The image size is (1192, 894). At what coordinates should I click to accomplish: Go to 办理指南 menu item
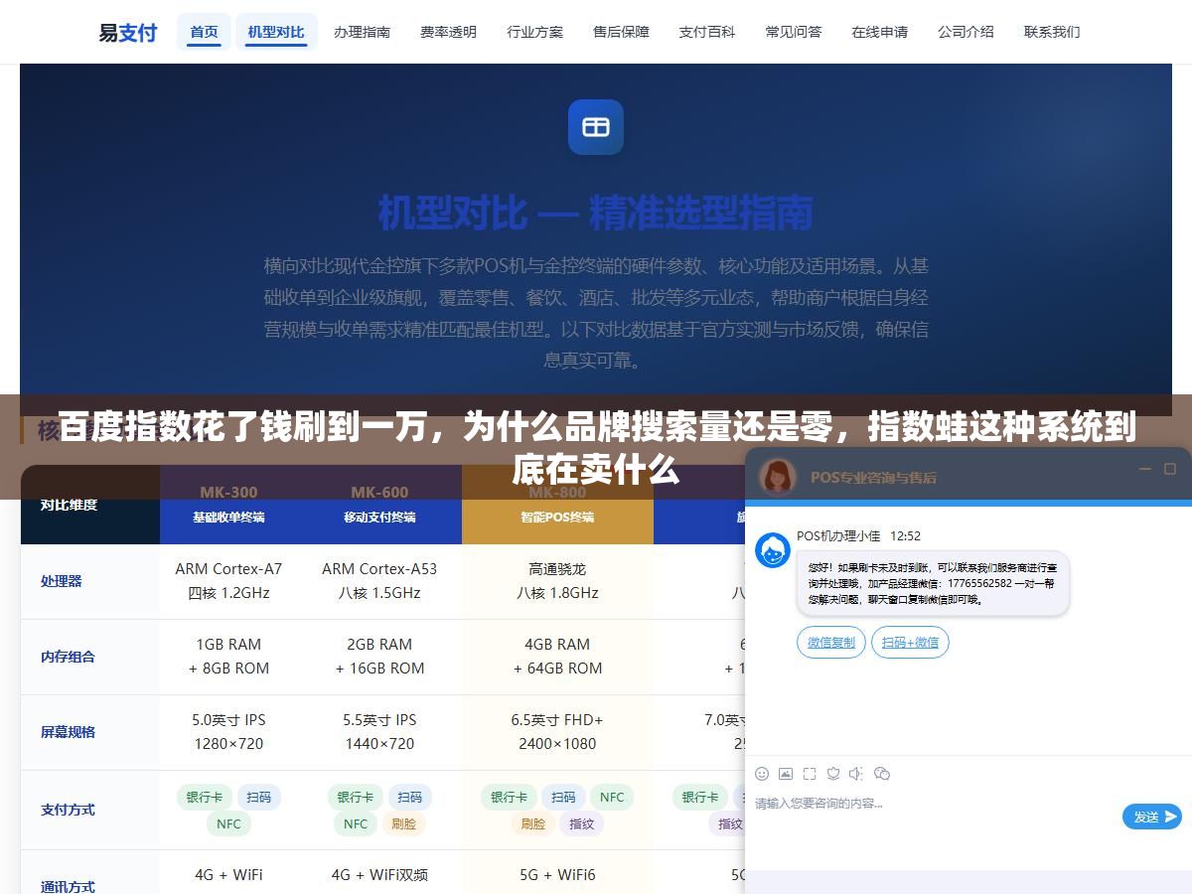(x=362, y=32)
